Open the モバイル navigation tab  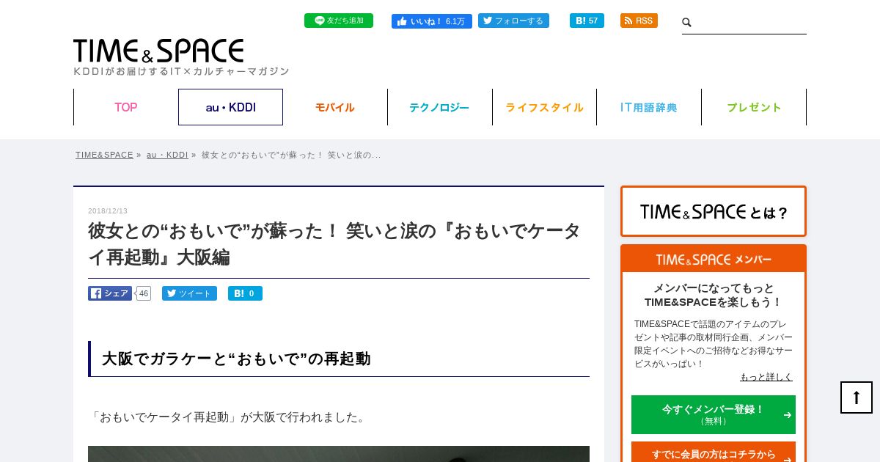[x=335, y=107]
